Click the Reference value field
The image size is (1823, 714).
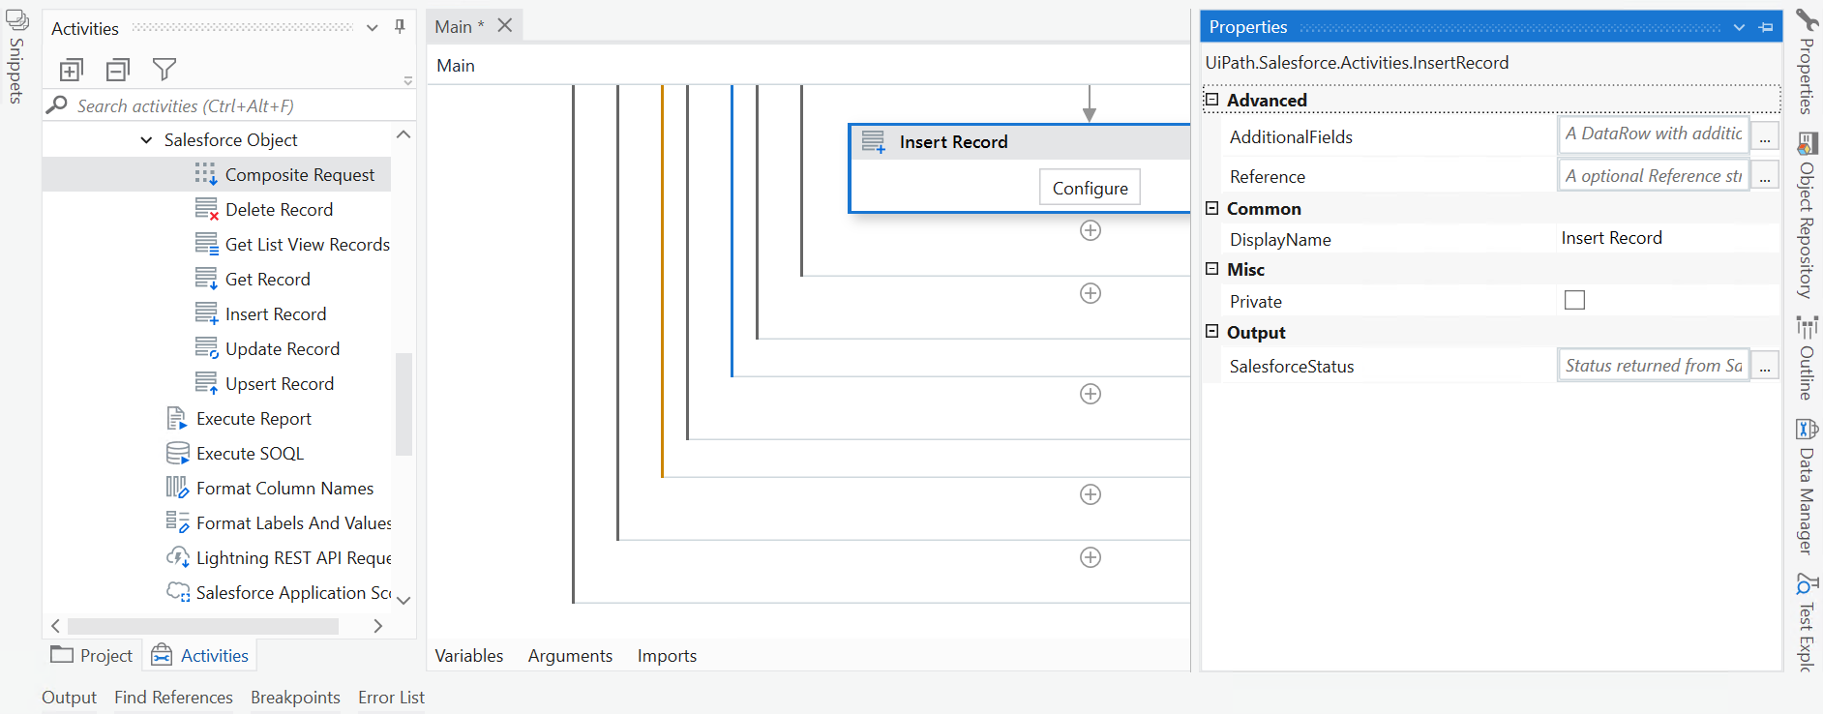coord(1653,176)
